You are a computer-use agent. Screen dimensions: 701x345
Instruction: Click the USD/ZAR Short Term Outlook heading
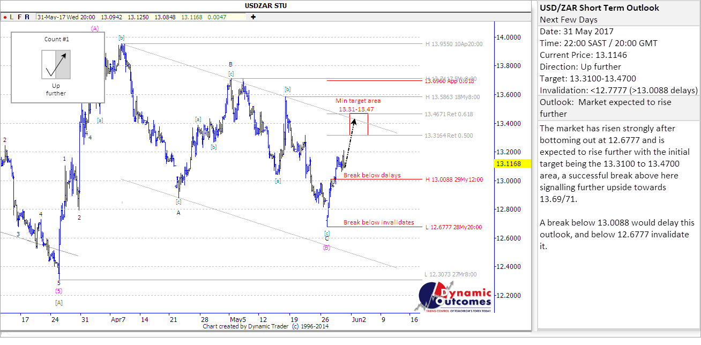pos(600,8)
